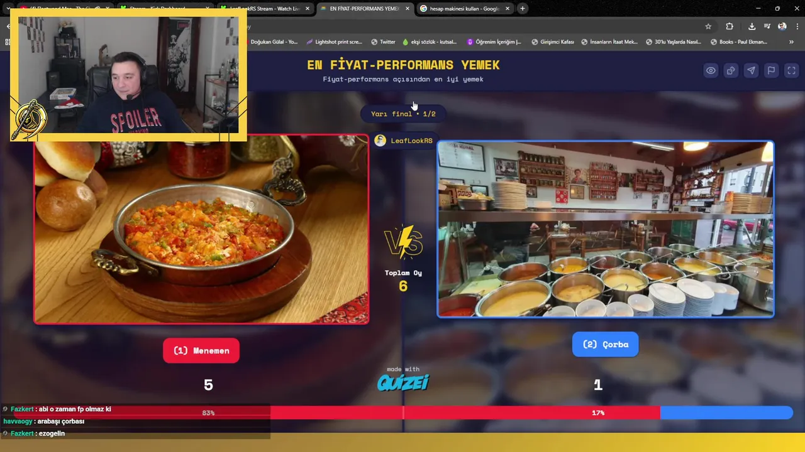Open the Girişimci Kafası bookmark

[x=552, y=42]
